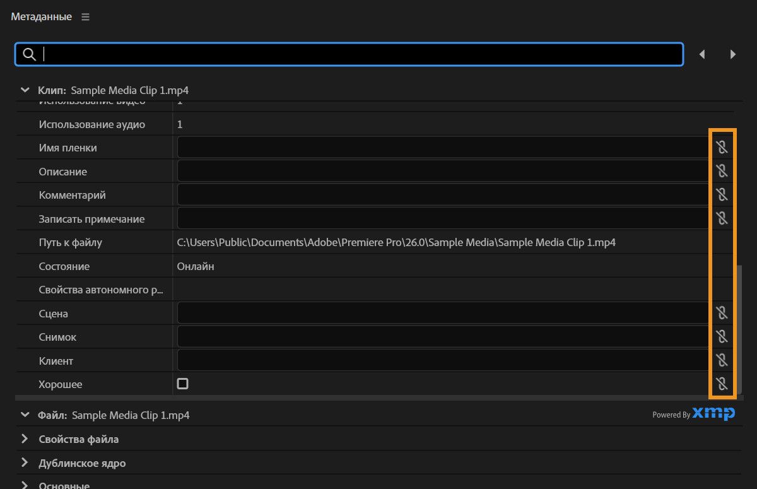Click the Клип: Sample Media Clip 1.mp4 header
757x489 pixels.
pos(113,90)
